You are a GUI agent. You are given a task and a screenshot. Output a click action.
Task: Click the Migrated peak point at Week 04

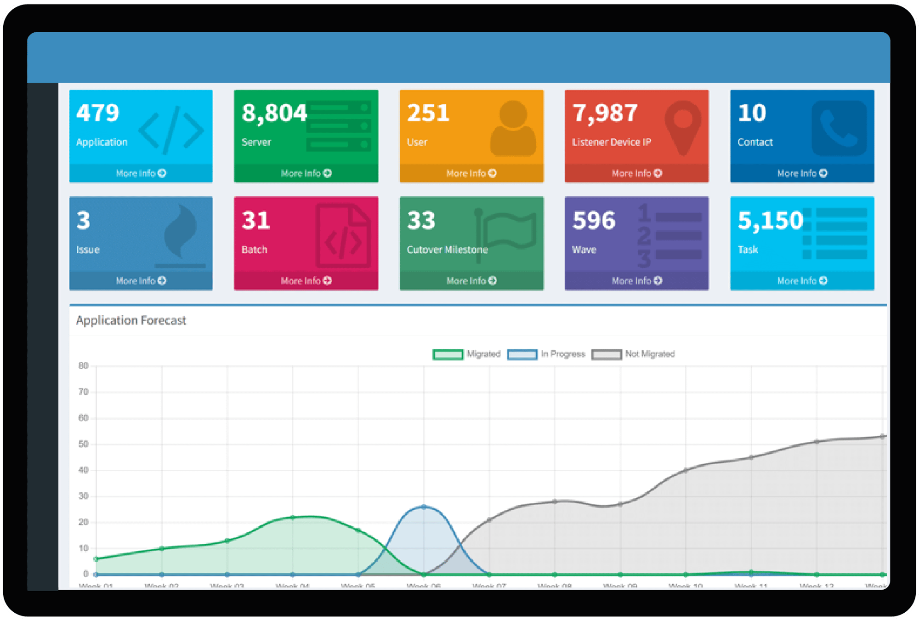(x=293, y=518)
